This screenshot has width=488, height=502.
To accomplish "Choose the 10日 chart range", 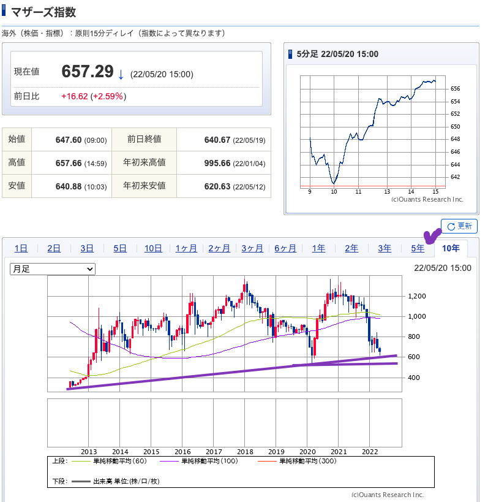I will 153,248.
